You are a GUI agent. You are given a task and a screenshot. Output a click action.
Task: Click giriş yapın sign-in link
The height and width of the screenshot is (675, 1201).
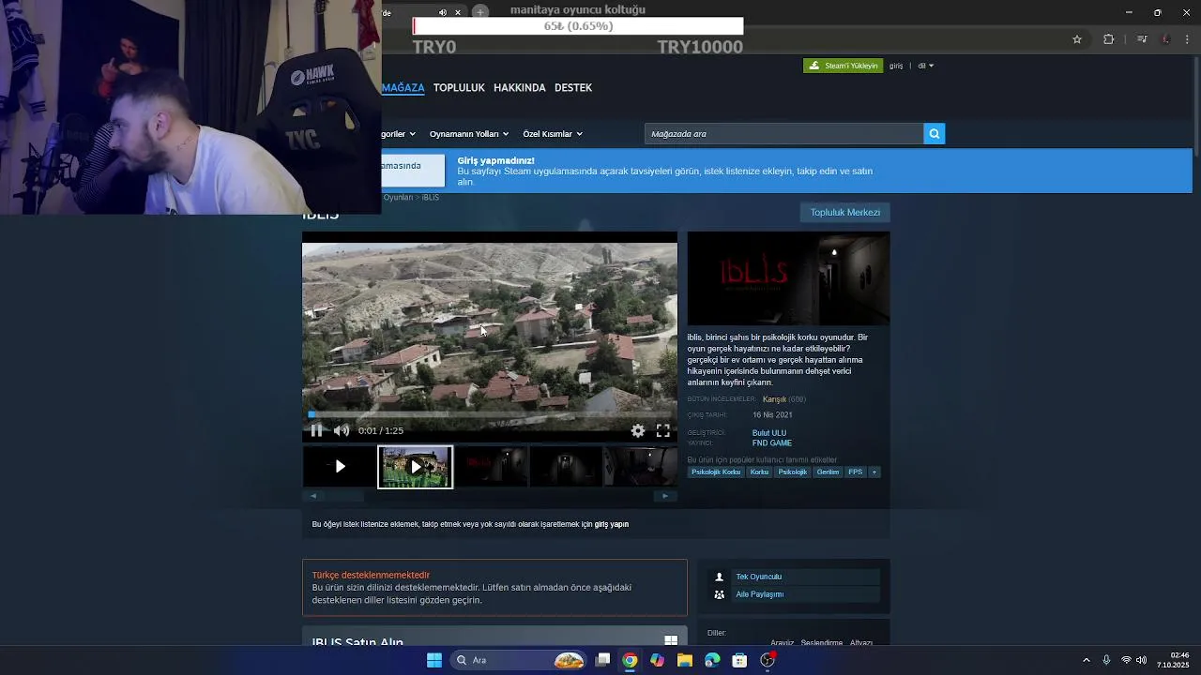click(611, 524)
